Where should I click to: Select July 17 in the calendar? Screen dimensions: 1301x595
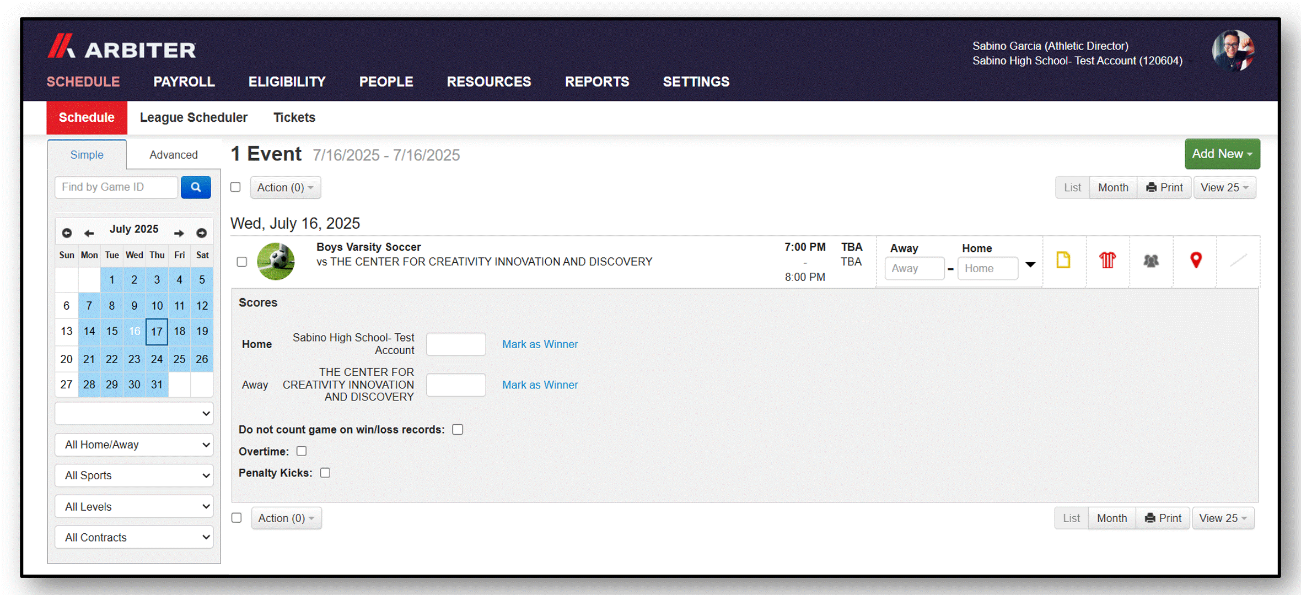(x=157, y=332)
